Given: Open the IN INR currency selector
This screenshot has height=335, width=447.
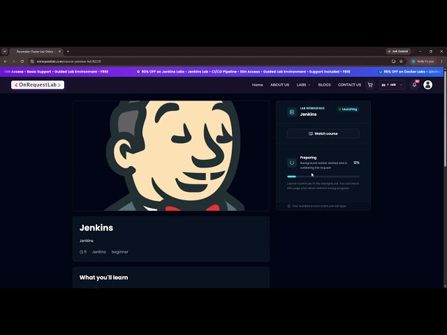Looking at the screenshot, I should click(393, 85).
